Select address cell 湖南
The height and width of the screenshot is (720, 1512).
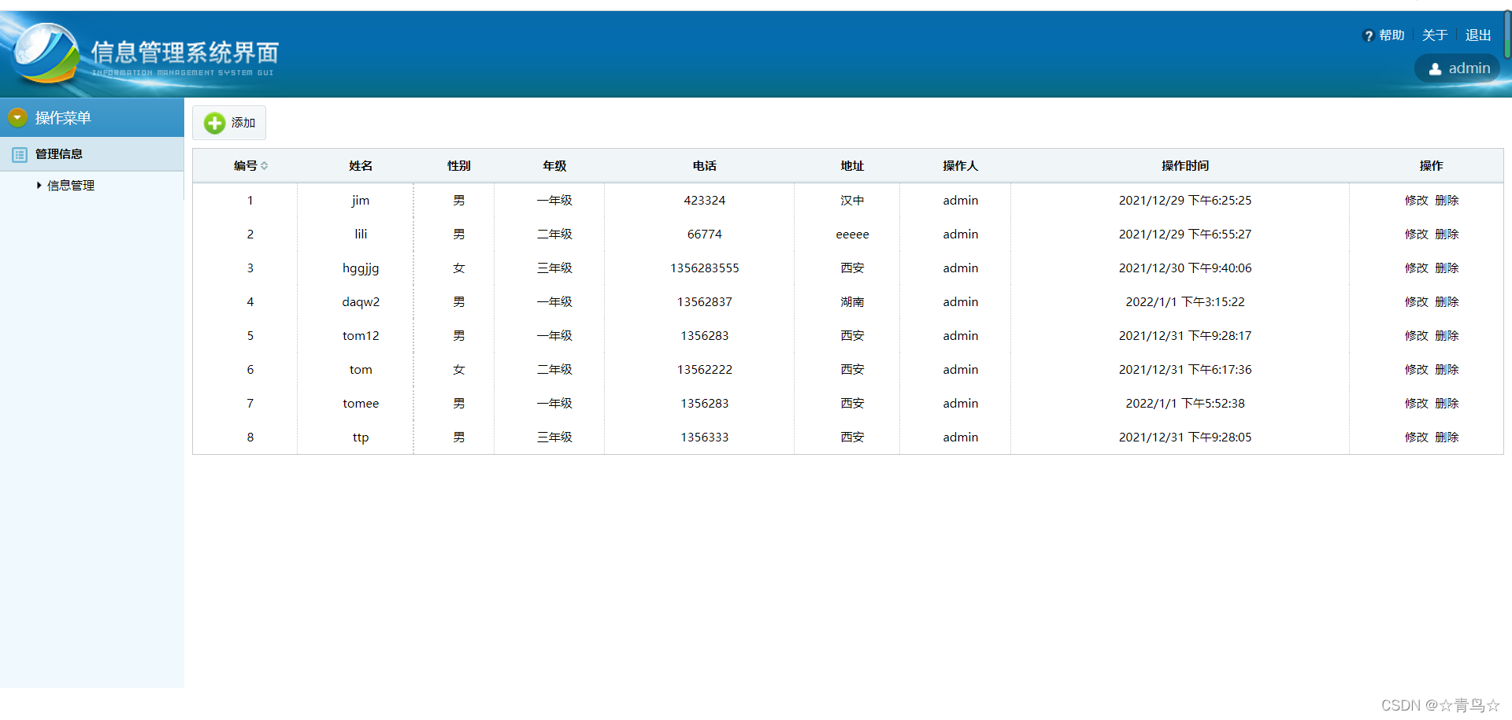(852, 302)
